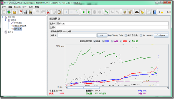Collapse the 测试计划 tree node toggle
174x99 pixels.
tap(2, 17)
